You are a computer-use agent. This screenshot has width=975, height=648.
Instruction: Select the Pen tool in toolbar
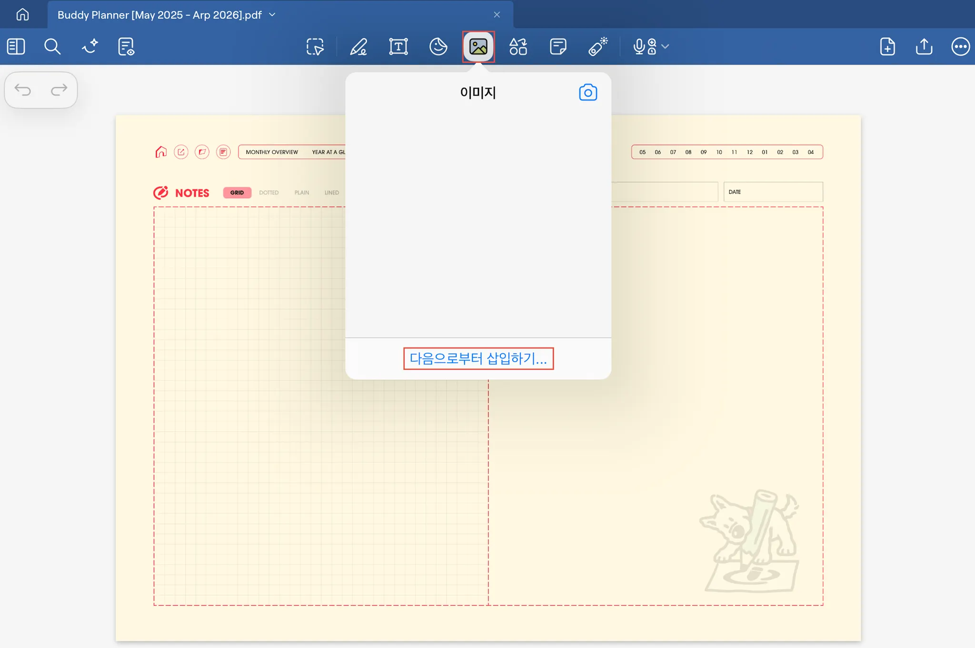click(x=358, y=47)
